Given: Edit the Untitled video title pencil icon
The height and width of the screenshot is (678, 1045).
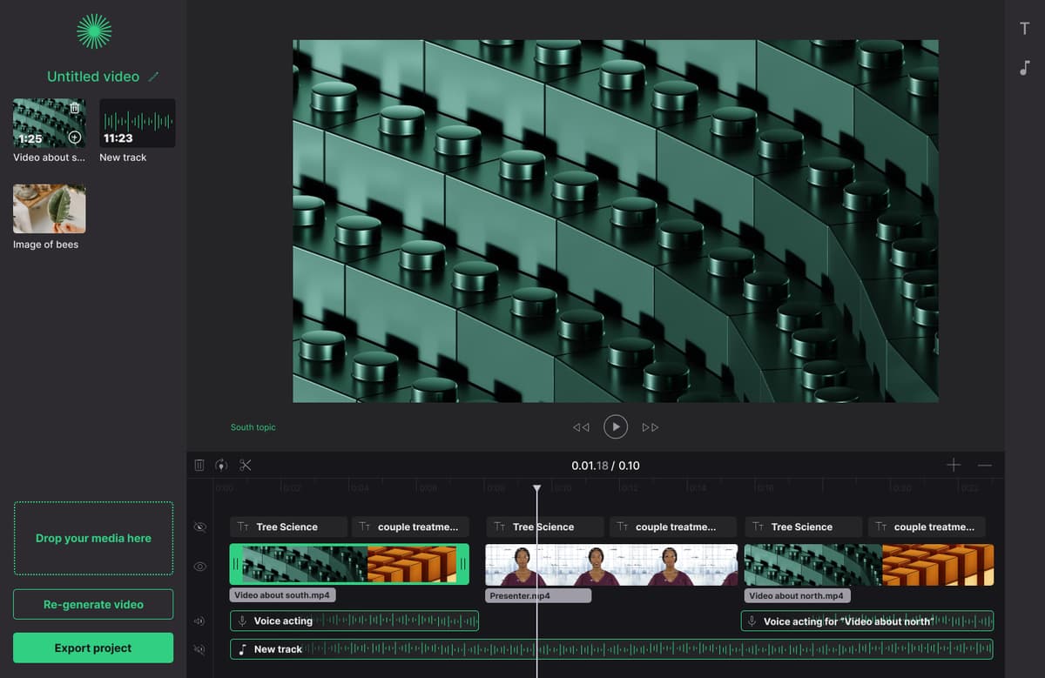Looking at the screenshot, I should pyautogui.click(x=154, y=77).
